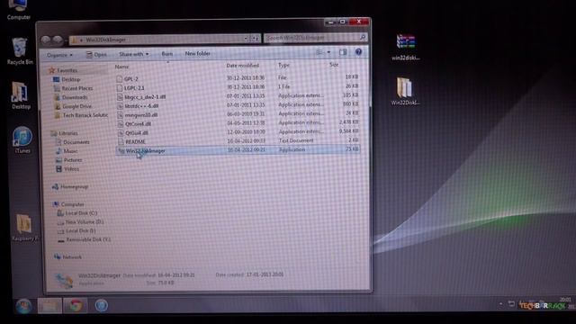Open Music library

click(67, 151)
